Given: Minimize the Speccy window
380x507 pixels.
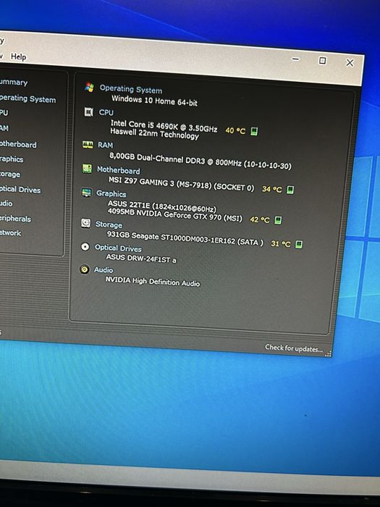Looking at the screenshot, I should (295, 59).
